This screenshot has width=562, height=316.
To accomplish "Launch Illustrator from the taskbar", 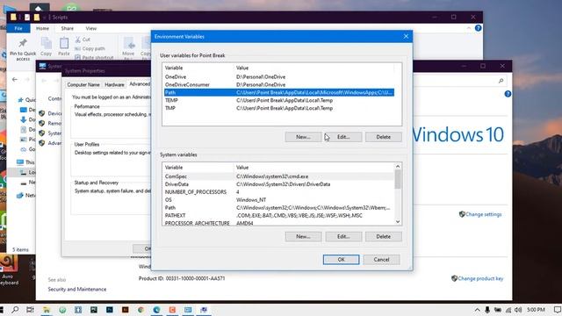I will 125,310.
